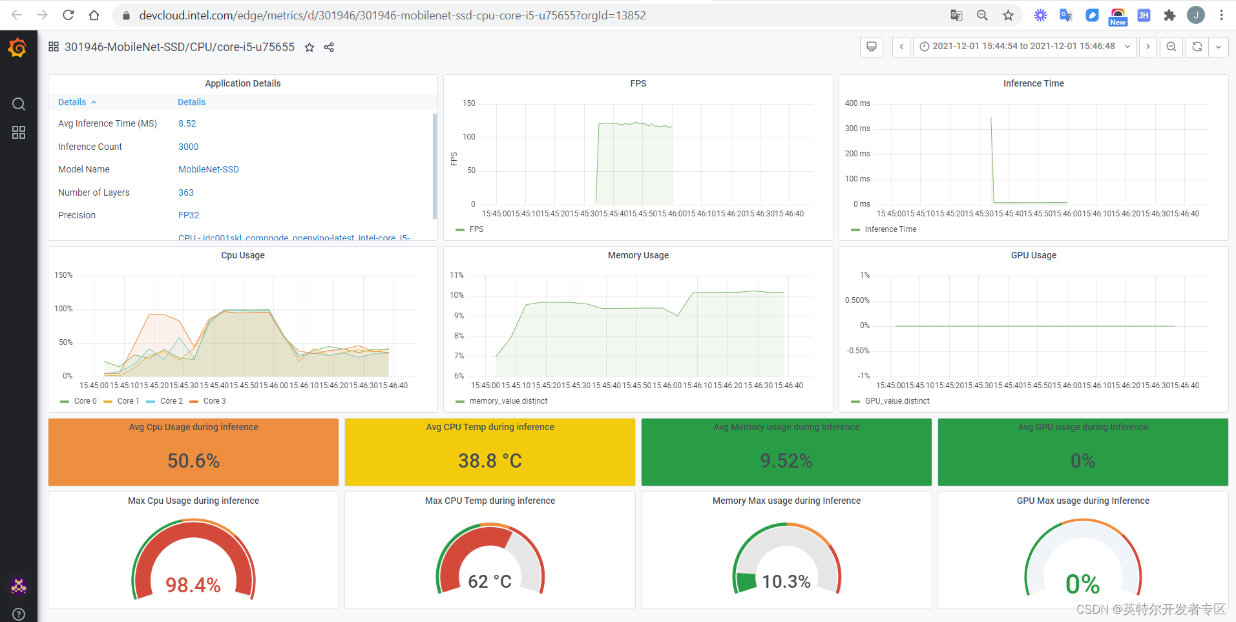Follow the MobileNet-SSD model link
Viewport: 1236px width, 622px height.
(x=208, y=169)
